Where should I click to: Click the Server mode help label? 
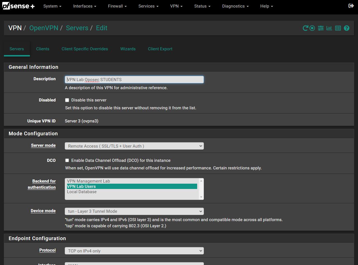pyautogui.click(x=43, y=146)
